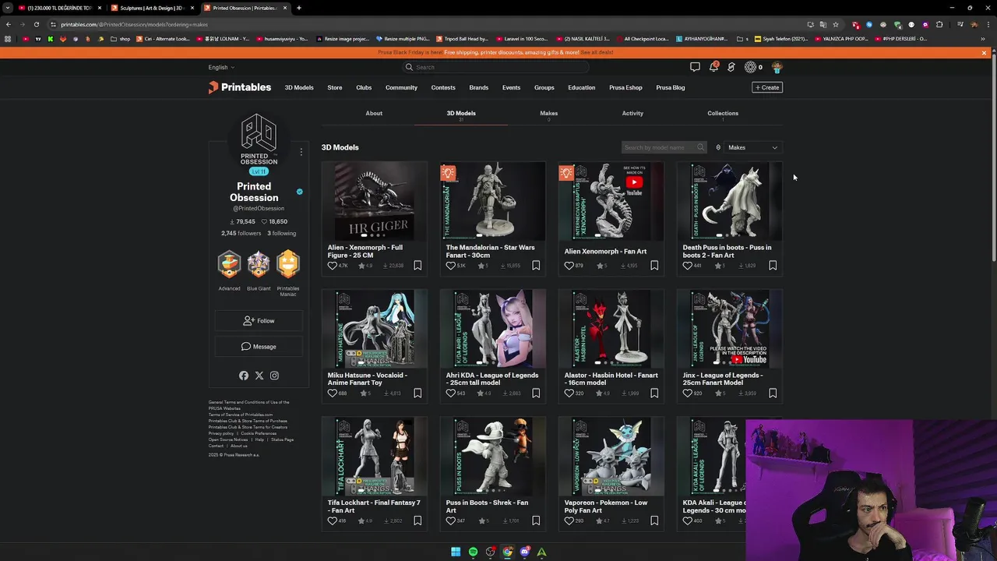
Task: Bookmark the Alien Xenomorph Full Figure model
Action: click(417, 266)
